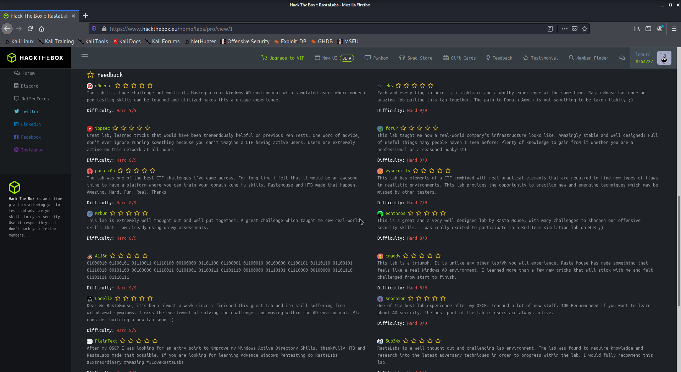Open lemurr profile avatar menu
Viewport: 681px width, 372px height.
point(664,58)
